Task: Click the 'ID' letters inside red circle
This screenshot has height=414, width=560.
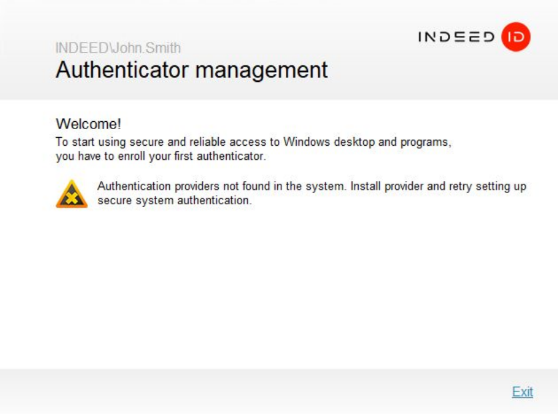Action: pyautogui.click(x=515, y=37)
